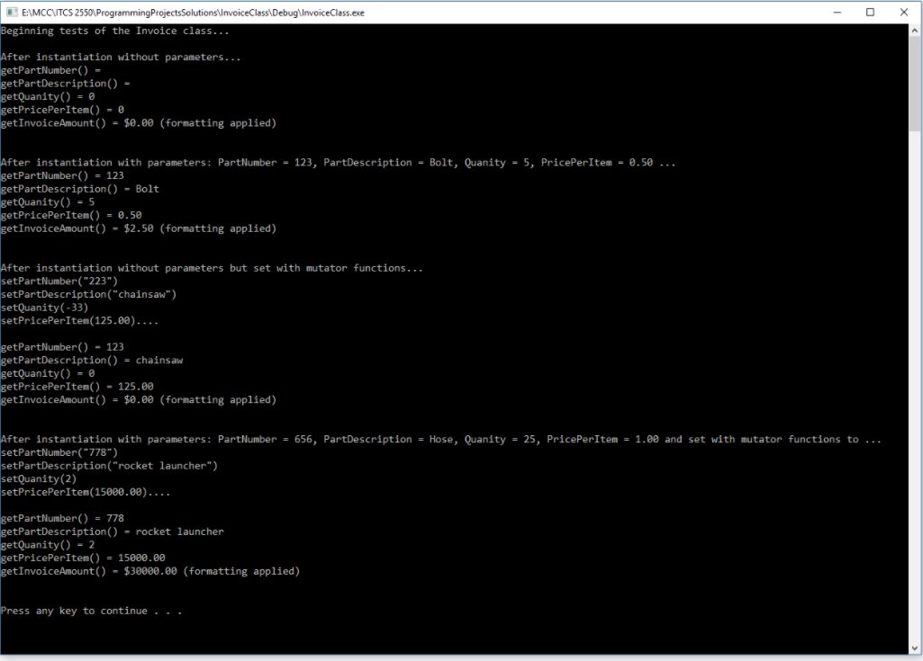Click the scrollbar down arrow

pyautogui.click(x=915, y=648)
